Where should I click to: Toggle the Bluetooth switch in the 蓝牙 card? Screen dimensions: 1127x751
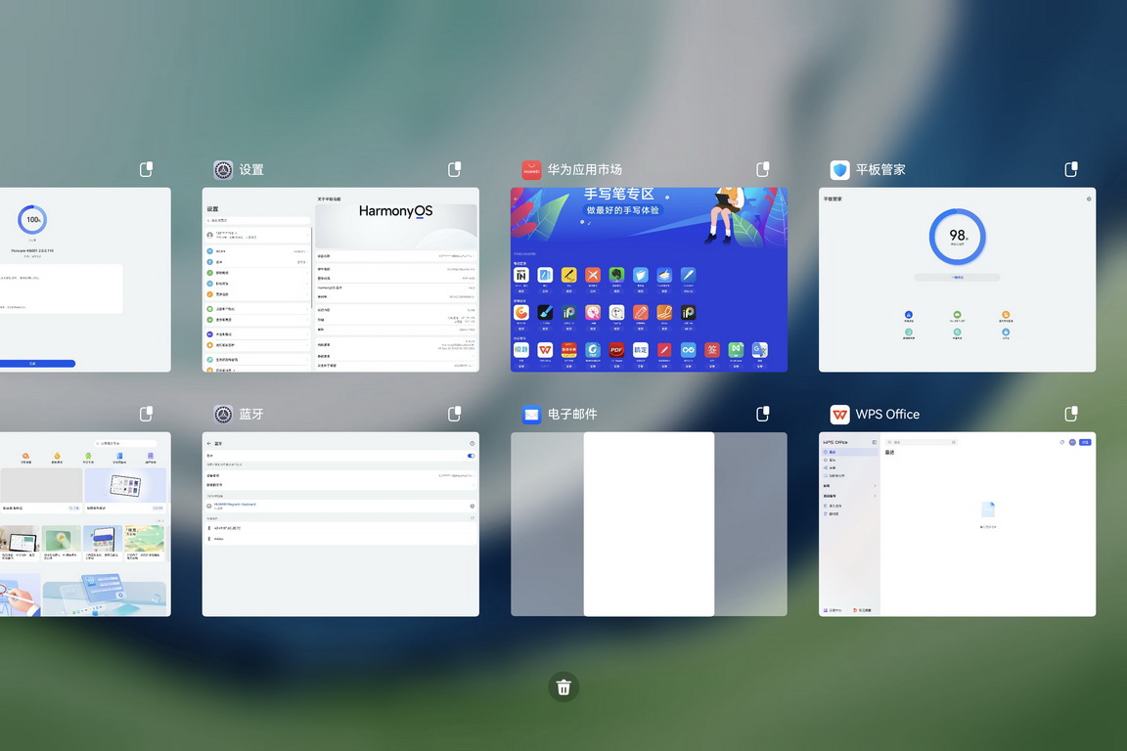coord(471,456)
